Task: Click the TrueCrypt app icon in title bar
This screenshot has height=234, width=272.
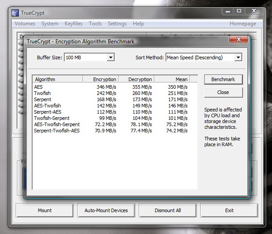Action: tap(15, 13)
